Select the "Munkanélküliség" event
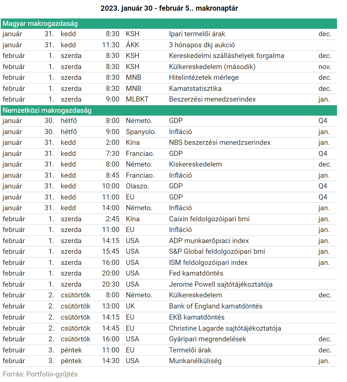347x382 pixels. point(195,361)
